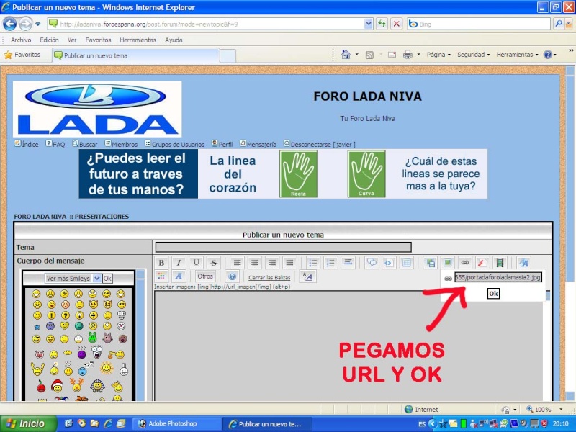Open the Ayuda menu
This screenshot has width=576, height=432.
[x=174, y=40]
